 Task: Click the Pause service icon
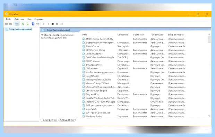click(57, 24)
